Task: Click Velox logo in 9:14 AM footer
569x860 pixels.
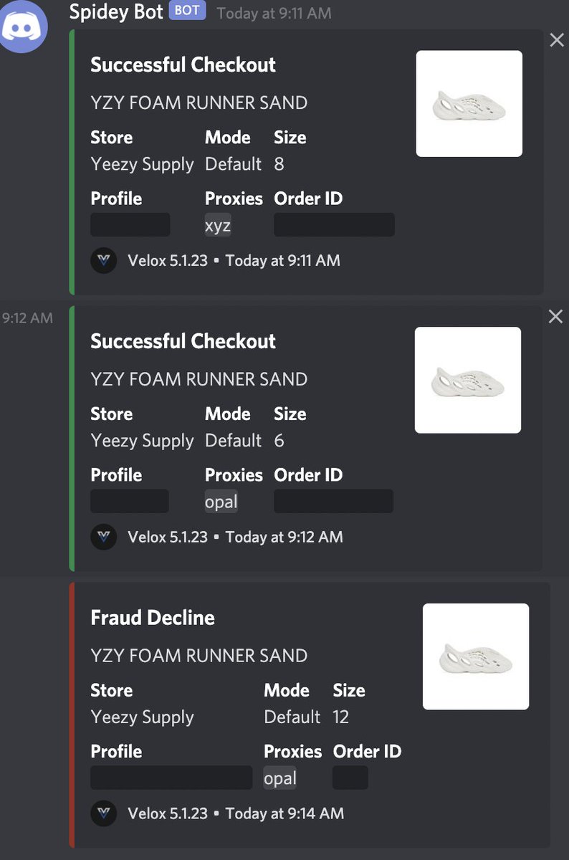Action: (x=104, y=813)
